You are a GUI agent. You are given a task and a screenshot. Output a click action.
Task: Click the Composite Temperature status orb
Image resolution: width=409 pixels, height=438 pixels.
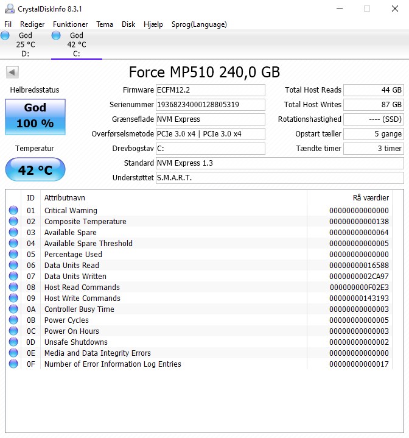(13, 222)
